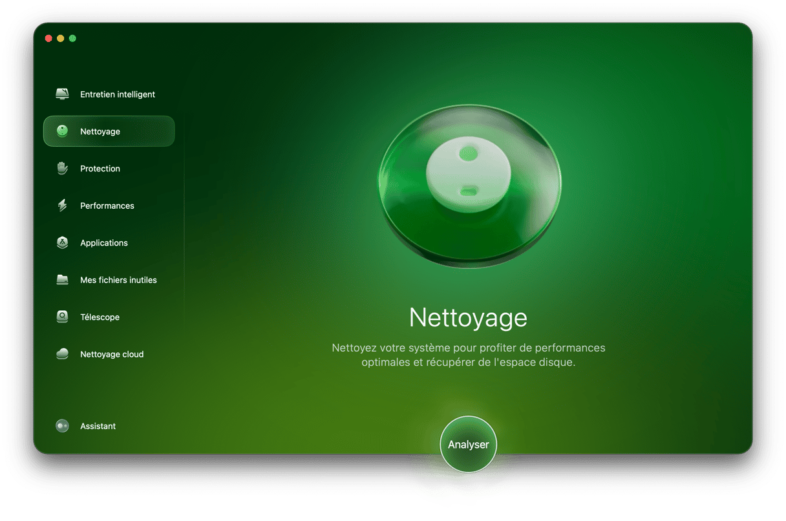
Task: Click the large Nettoyage disc illustration
Action: [x=469, y=186]
